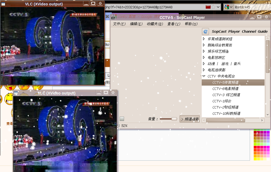Open the 查看(V) menu
This screenshot has height=172, width=271.
pos(174,24)
